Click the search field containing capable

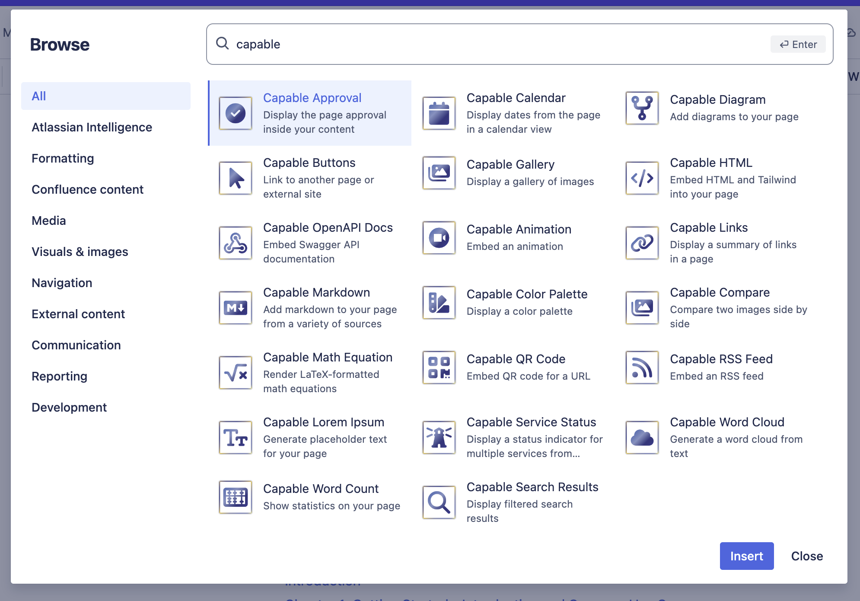pyautogui.click(x=497, y=44)
